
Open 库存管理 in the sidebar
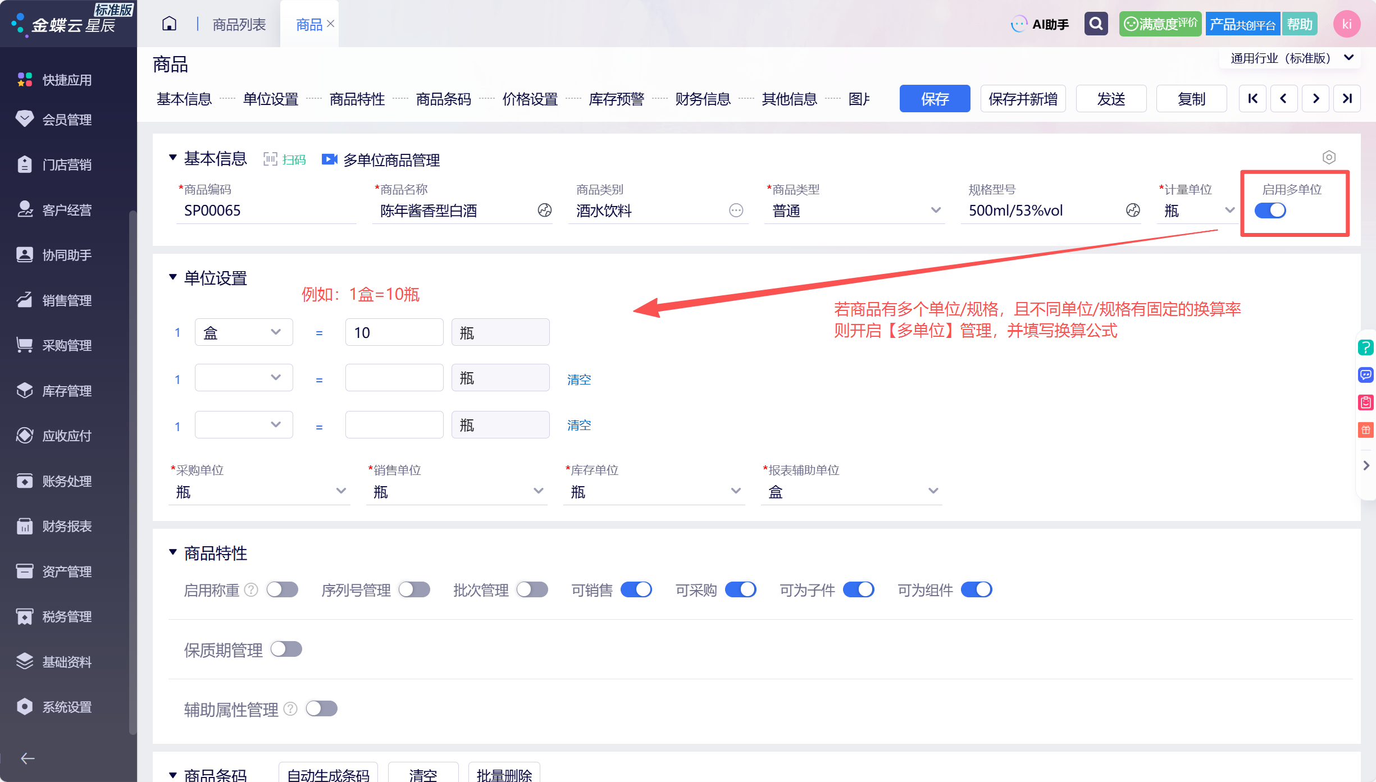pos(67,391)
